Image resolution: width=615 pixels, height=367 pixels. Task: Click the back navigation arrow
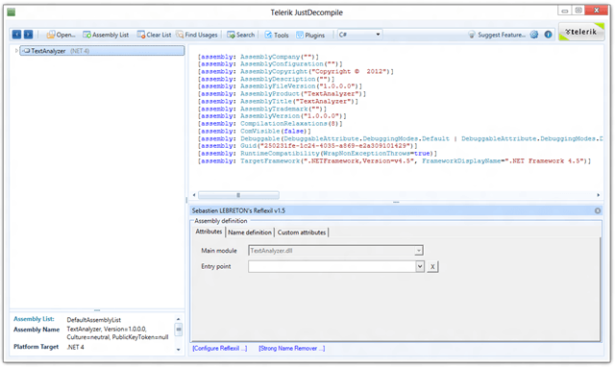tap(16, 35)
